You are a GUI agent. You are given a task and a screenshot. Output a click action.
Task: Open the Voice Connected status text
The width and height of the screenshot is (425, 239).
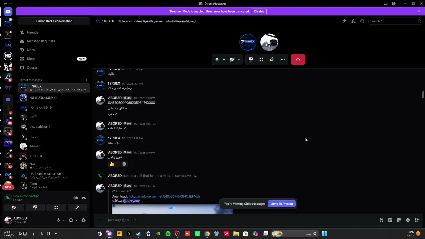(26, 196)
